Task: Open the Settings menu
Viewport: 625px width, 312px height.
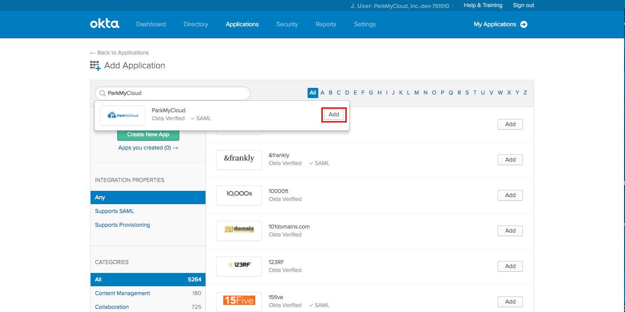Action: point(365,24)
